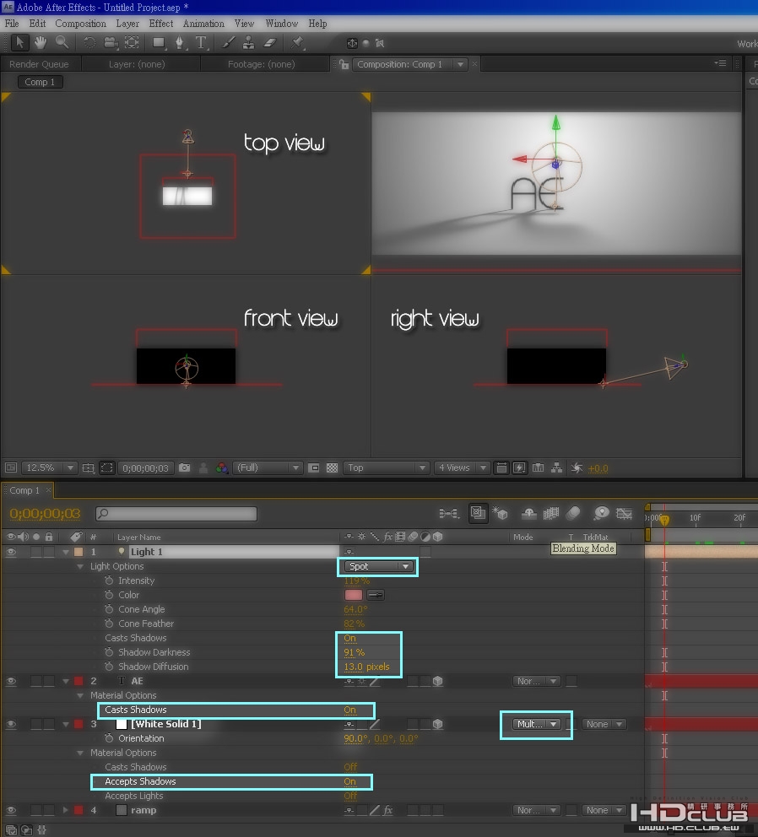
Task: Open the Effect menu
Action: (x=160, y=24)
